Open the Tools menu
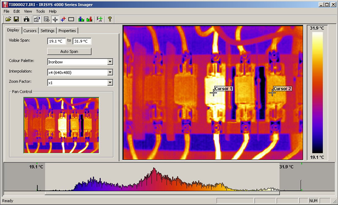This screenshot has width=338, height=205. click(41, 11)
